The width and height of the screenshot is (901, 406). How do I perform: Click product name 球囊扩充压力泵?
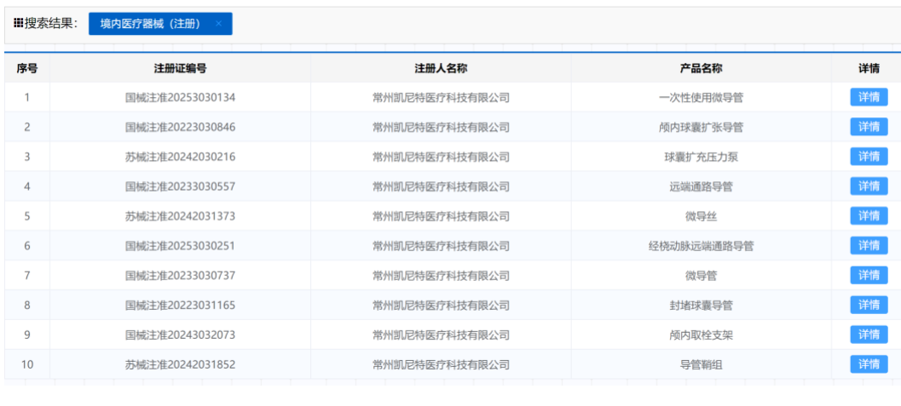[701, 157]
